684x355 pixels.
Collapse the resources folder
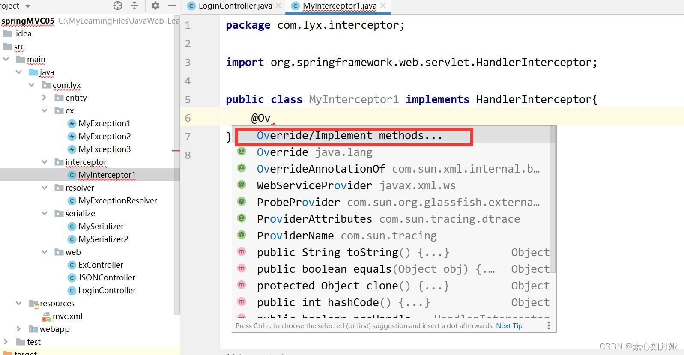click(x=19, y=303)
